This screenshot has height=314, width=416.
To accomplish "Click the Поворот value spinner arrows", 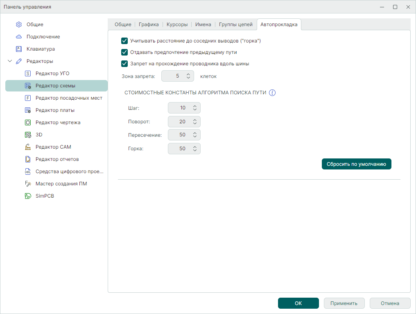I will tap(195, 122).
